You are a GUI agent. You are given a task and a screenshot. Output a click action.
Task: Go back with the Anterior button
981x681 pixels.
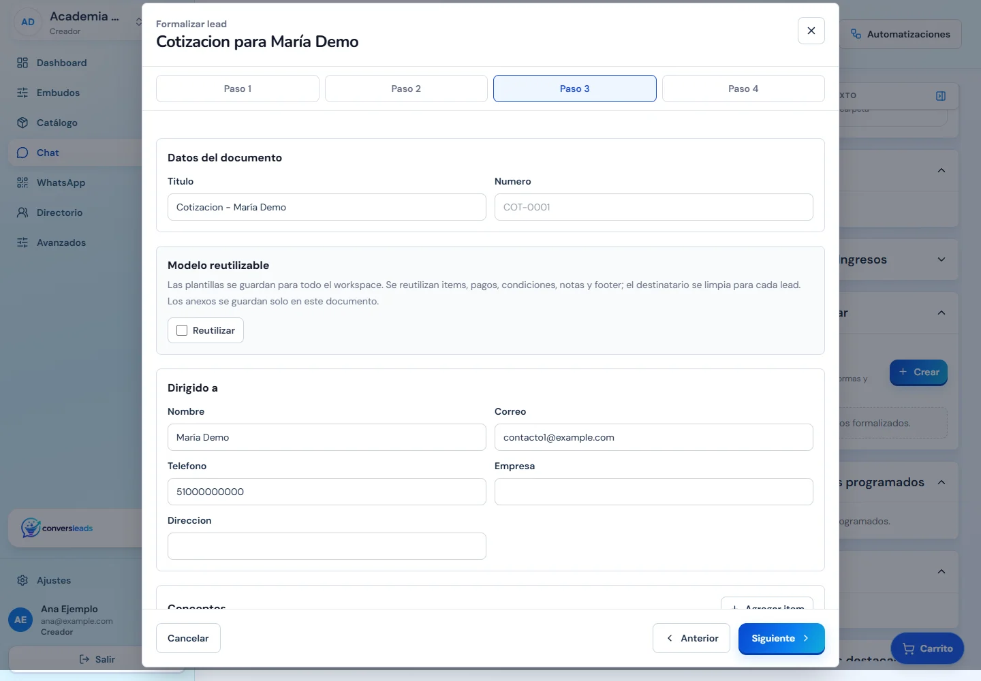691,638
